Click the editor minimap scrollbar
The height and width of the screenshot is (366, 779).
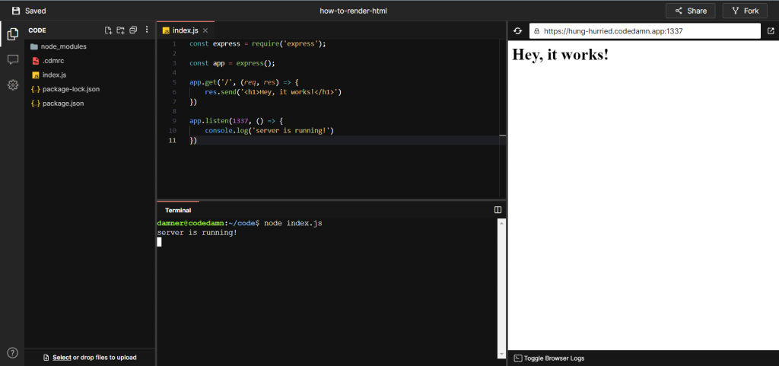502,119
